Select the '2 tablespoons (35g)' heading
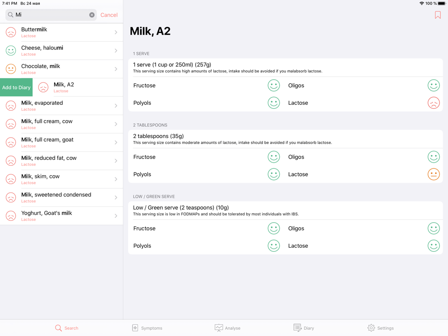The image size is (448, 336). point(158,136)
